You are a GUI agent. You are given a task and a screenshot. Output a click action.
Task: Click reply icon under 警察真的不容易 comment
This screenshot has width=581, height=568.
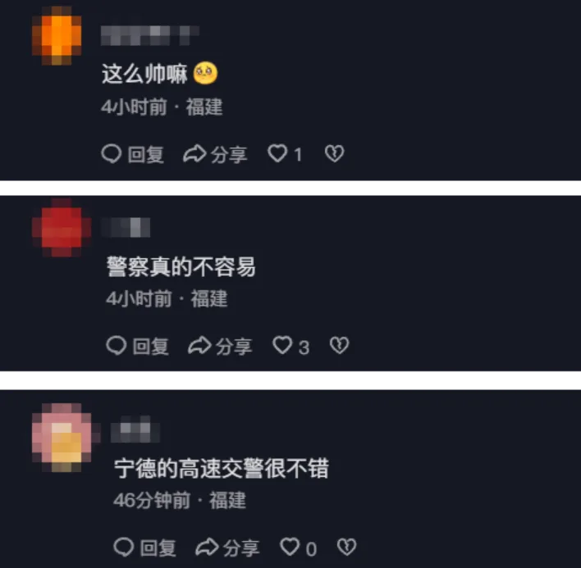[x=117, y=346]
